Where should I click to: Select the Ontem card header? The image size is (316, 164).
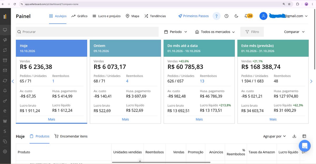(x=125, y=48)
